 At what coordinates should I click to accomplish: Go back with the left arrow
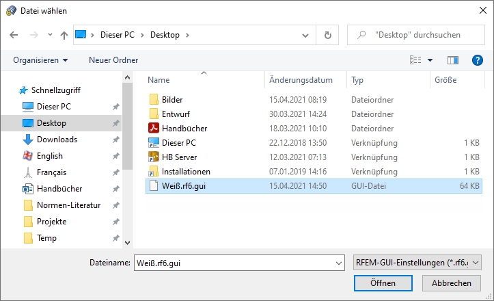[x=14, y=35]
